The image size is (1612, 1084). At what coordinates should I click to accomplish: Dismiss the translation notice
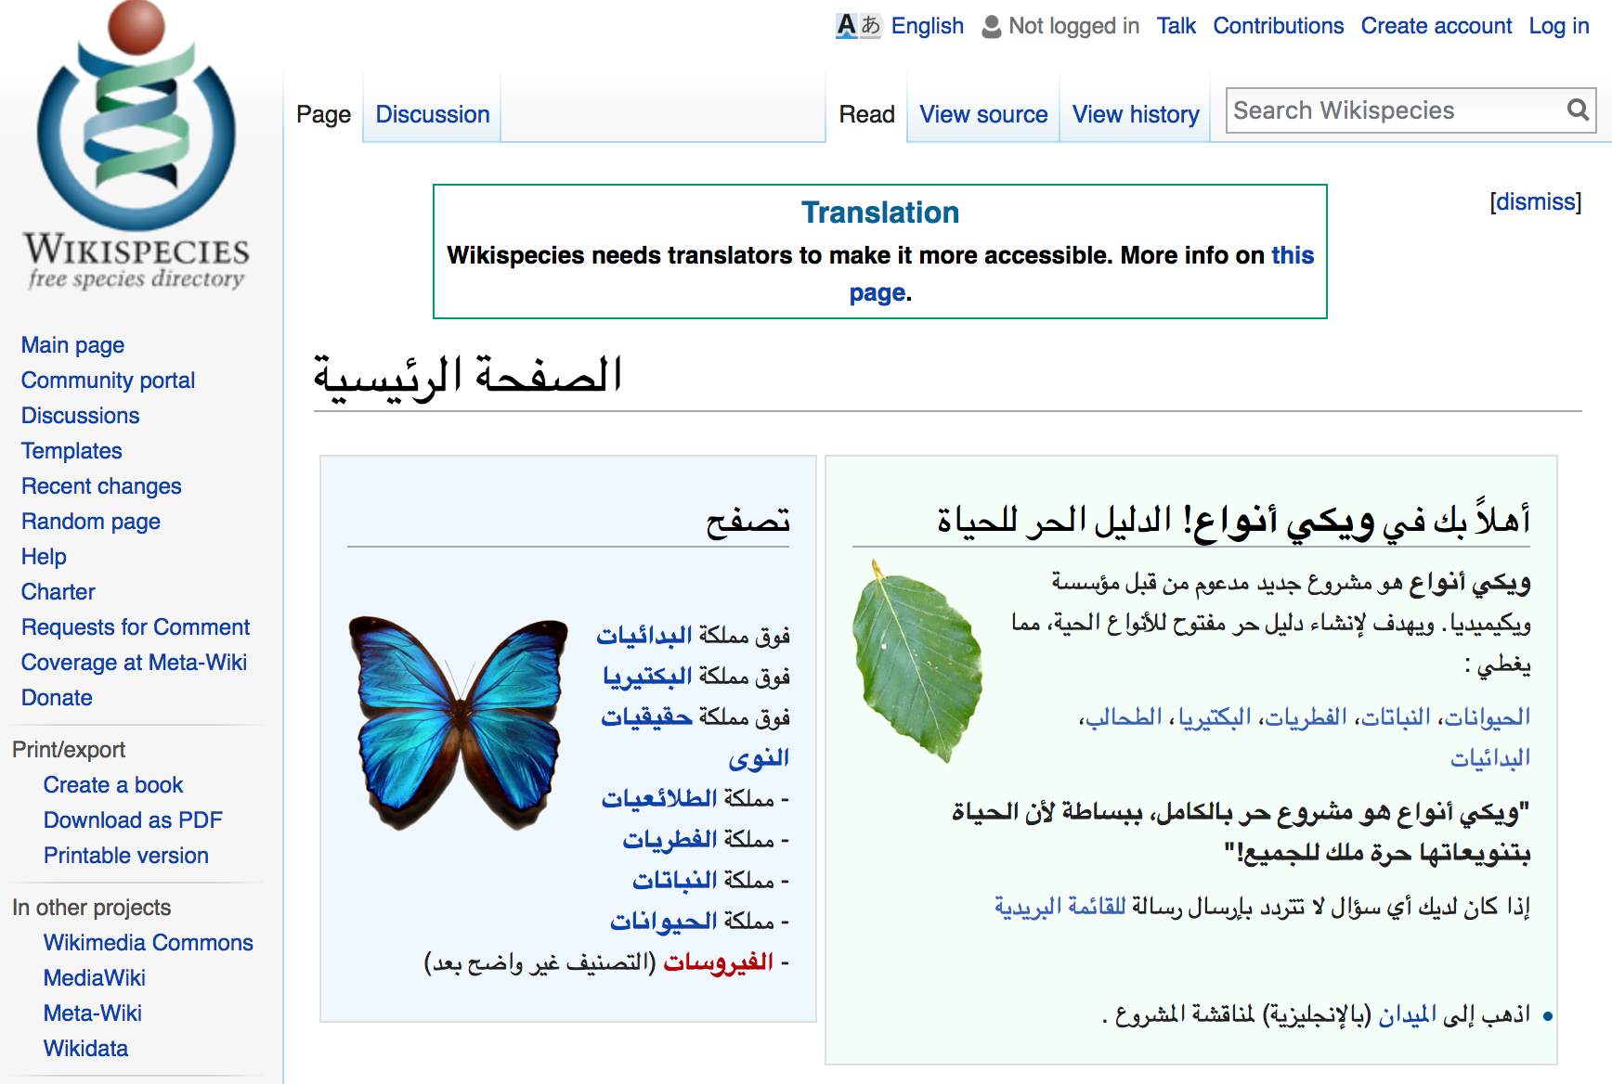coord(1535,202)
